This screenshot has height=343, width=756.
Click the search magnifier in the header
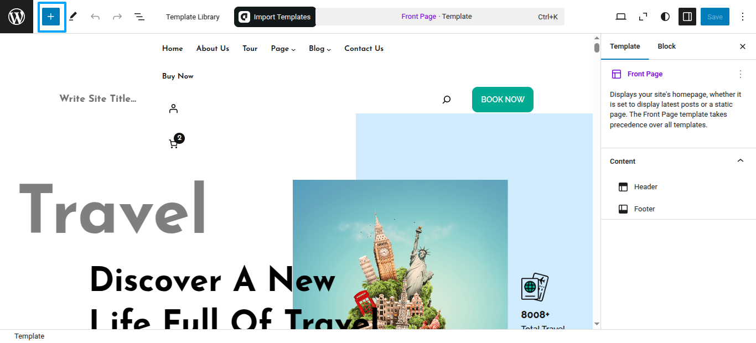pyautogui.click(x=447, y=100)
